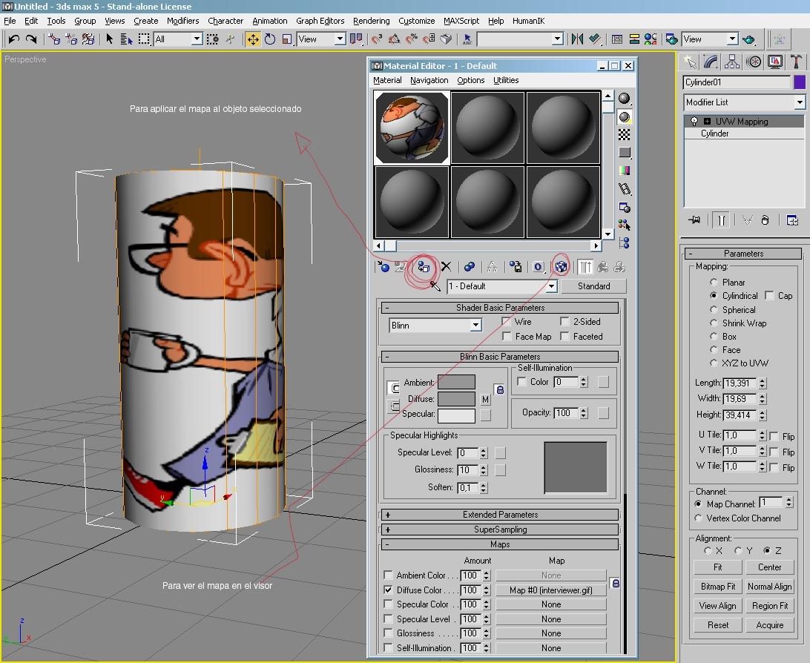Select Planar mapping radio button

(714, 282)
